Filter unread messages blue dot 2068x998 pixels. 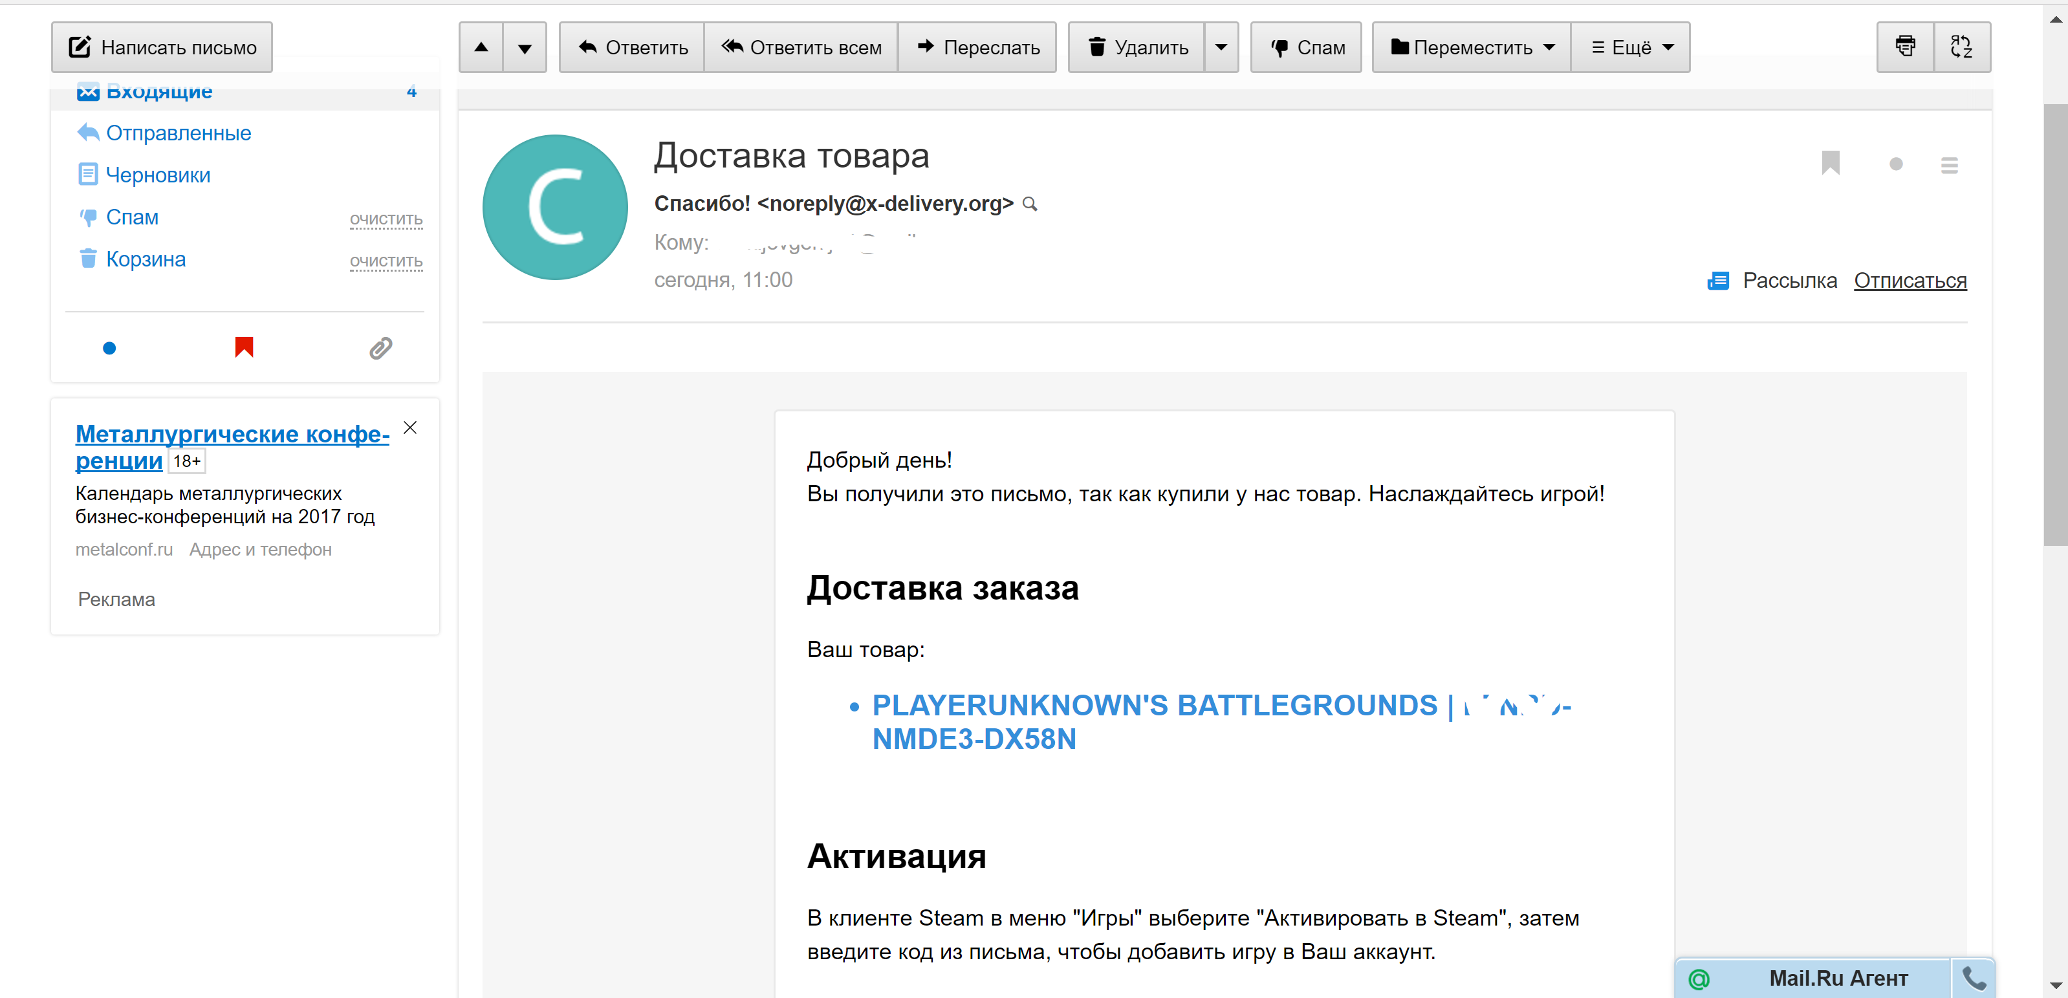(110, 348)
